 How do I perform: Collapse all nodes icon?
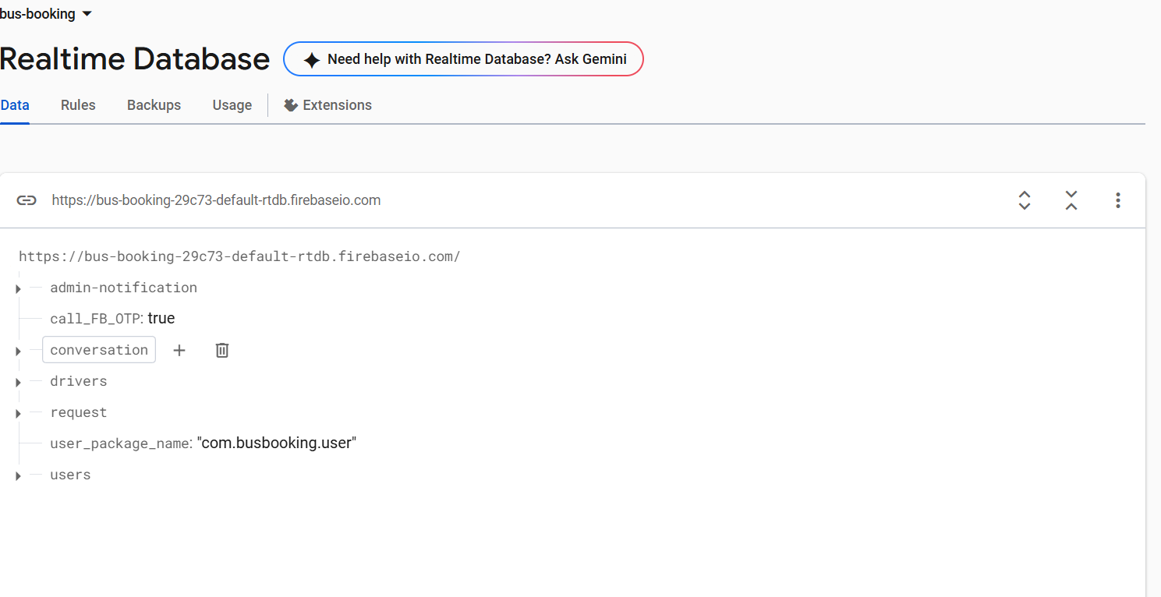[1071, 200]
